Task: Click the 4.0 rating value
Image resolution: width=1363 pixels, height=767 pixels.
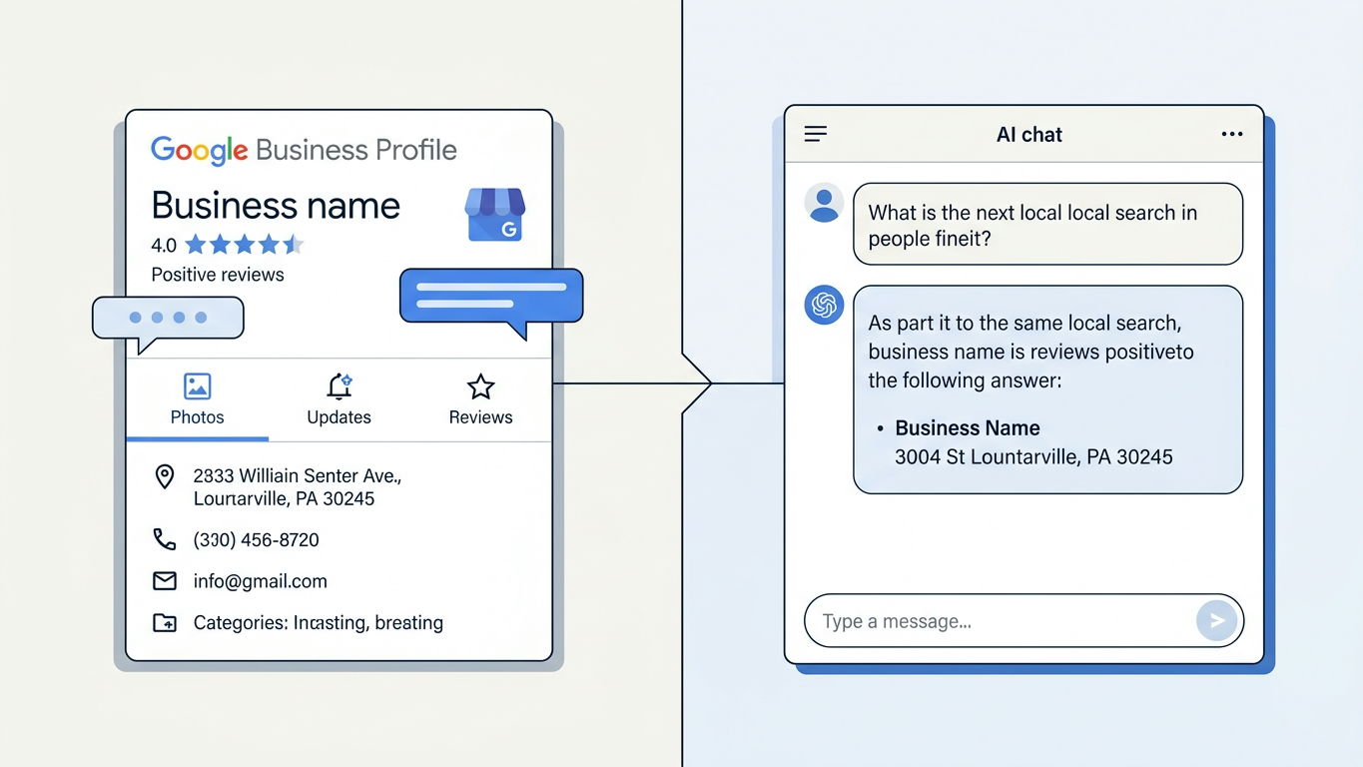Action: tap(164, 245)
